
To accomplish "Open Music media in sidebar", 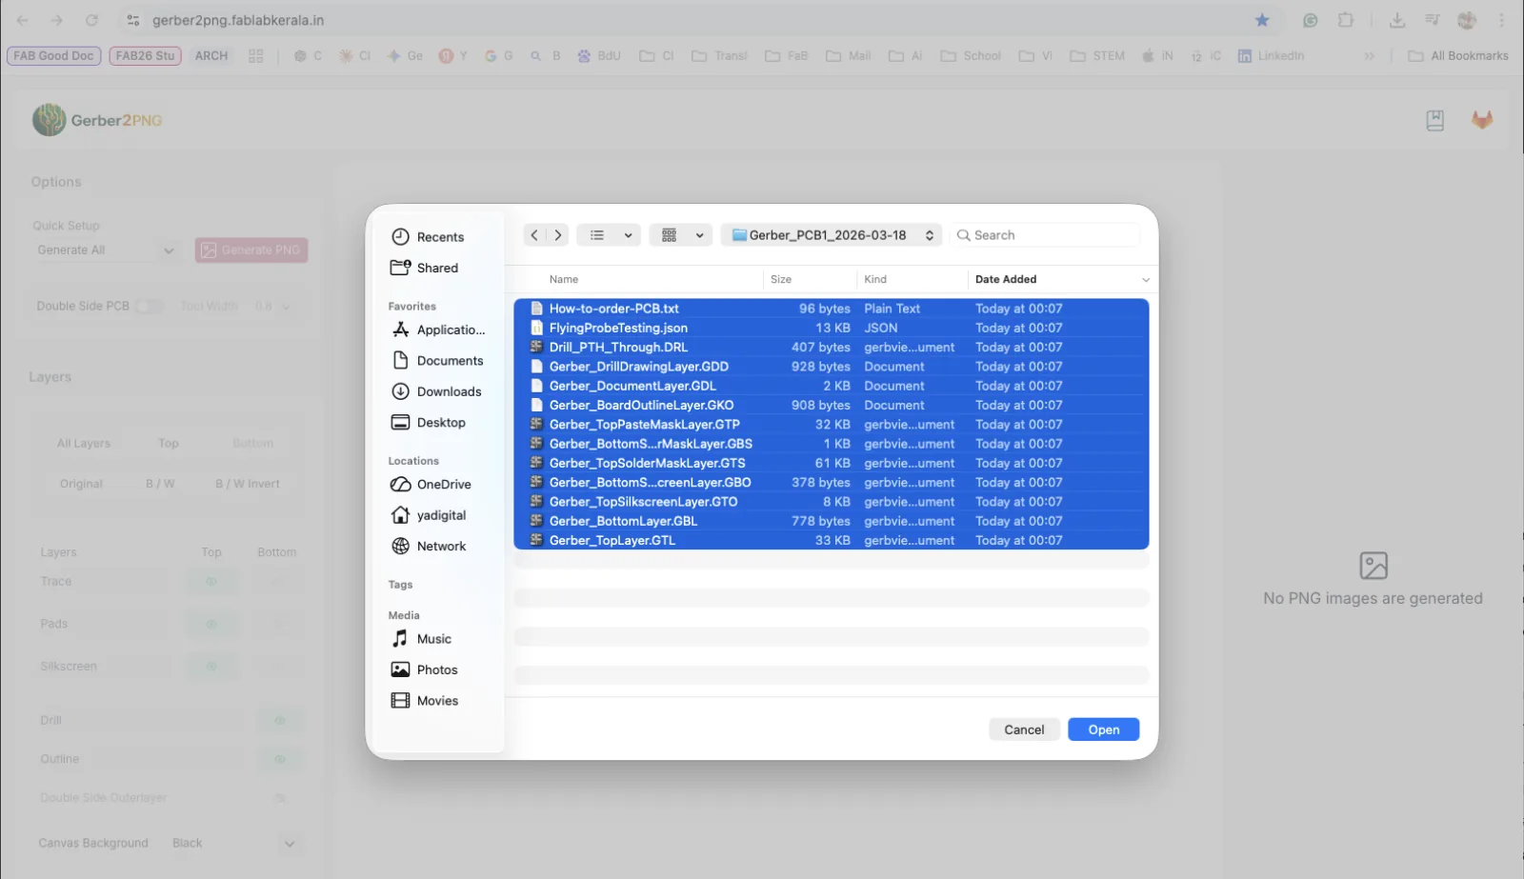I will (x=421, y=639).
